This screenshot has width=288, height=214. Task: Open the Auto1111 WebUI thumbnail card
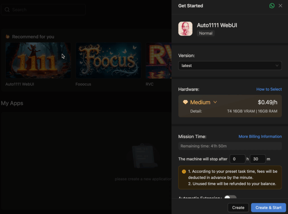point(38,60)
